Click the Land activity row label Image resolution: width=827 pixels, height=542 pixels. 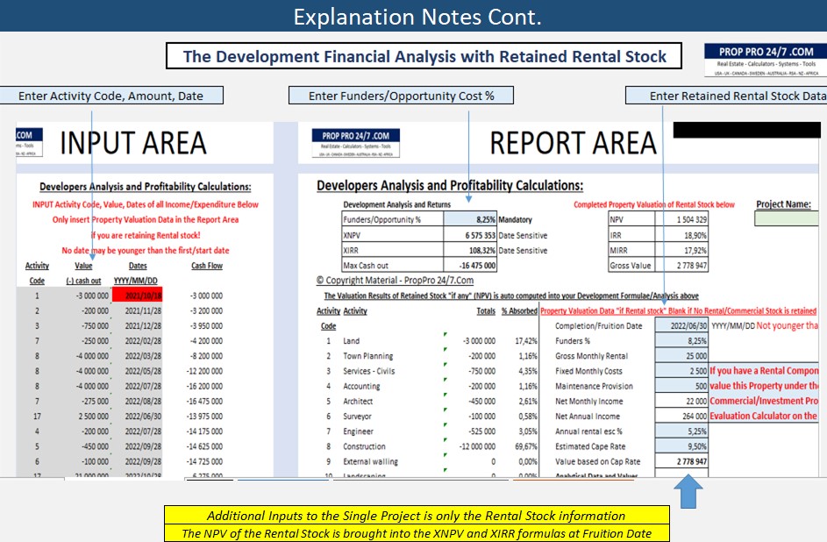[x=352, y=341]
